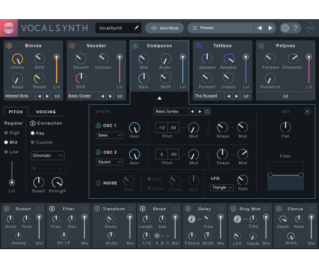Enable the NOISE oscillator
The image size is (319, 269).
point(99,183)
